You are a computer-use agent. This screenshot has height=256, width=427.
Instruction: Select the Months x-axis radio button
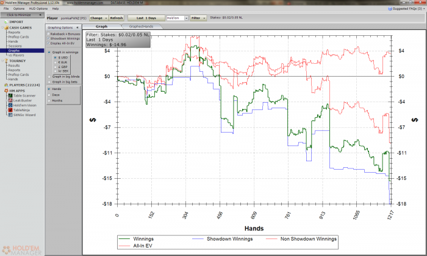(x=49, y=101)
